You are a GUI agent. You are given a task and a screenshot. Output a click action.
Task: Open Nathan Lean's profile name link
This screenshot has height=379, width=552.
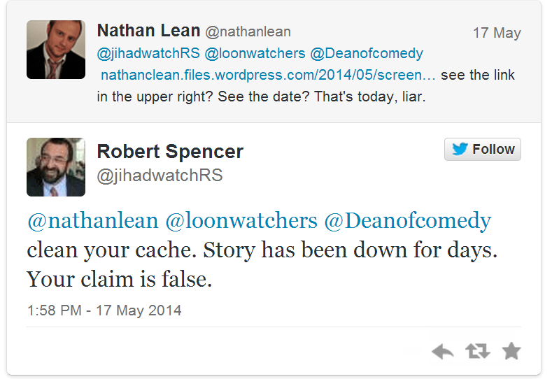point(148,31)
